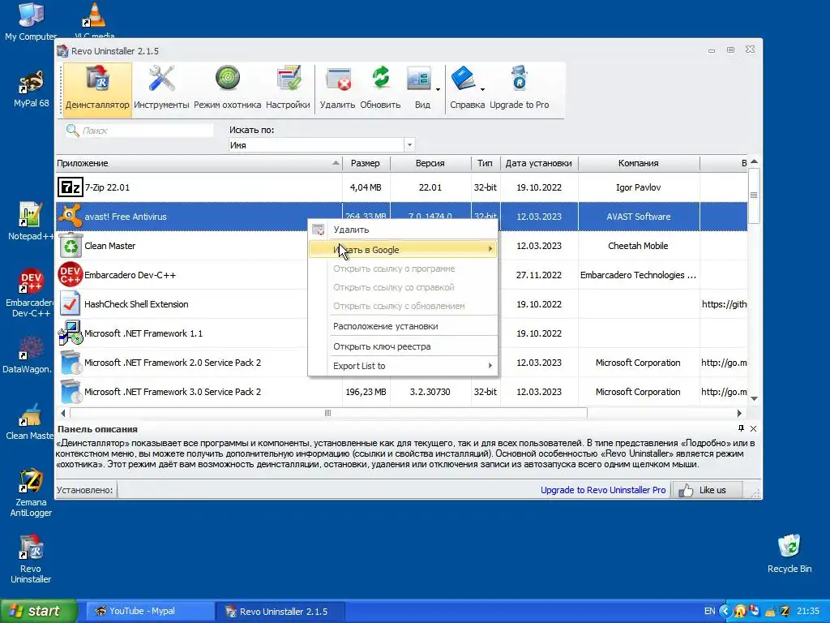Click the https://gith link cell

[724, 304]
